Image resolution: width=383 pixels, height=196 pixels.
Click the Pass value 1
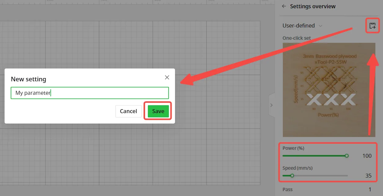[370, 190]
